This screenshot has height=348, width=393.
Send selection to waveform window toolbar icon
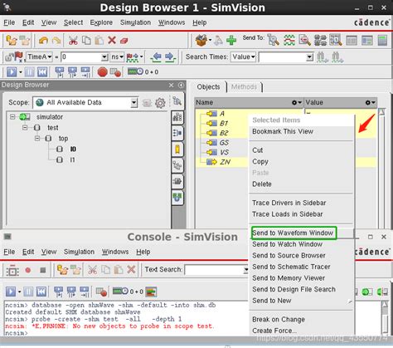[289, 41]
